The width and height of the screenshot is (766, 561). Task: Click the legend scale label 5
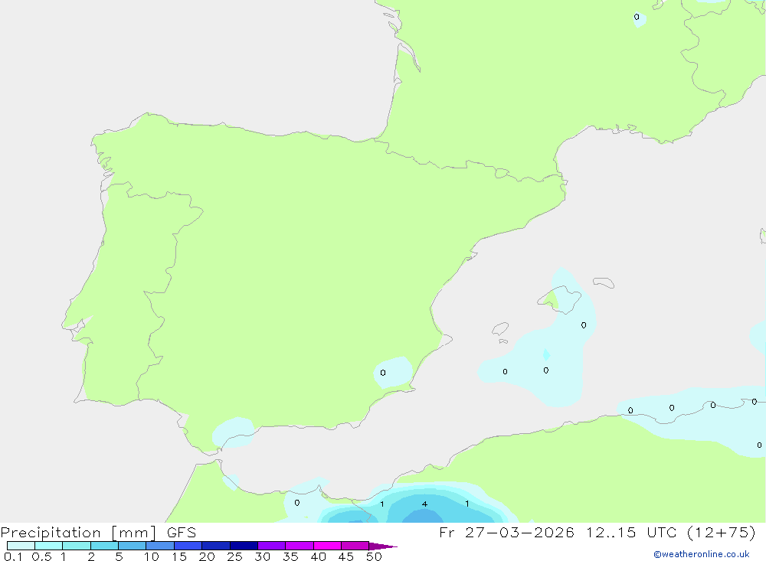119,556
